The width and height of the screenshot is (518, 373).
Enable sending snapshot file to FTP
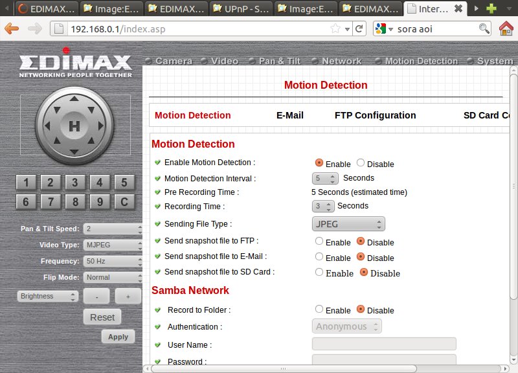click(x=319, y=241)
